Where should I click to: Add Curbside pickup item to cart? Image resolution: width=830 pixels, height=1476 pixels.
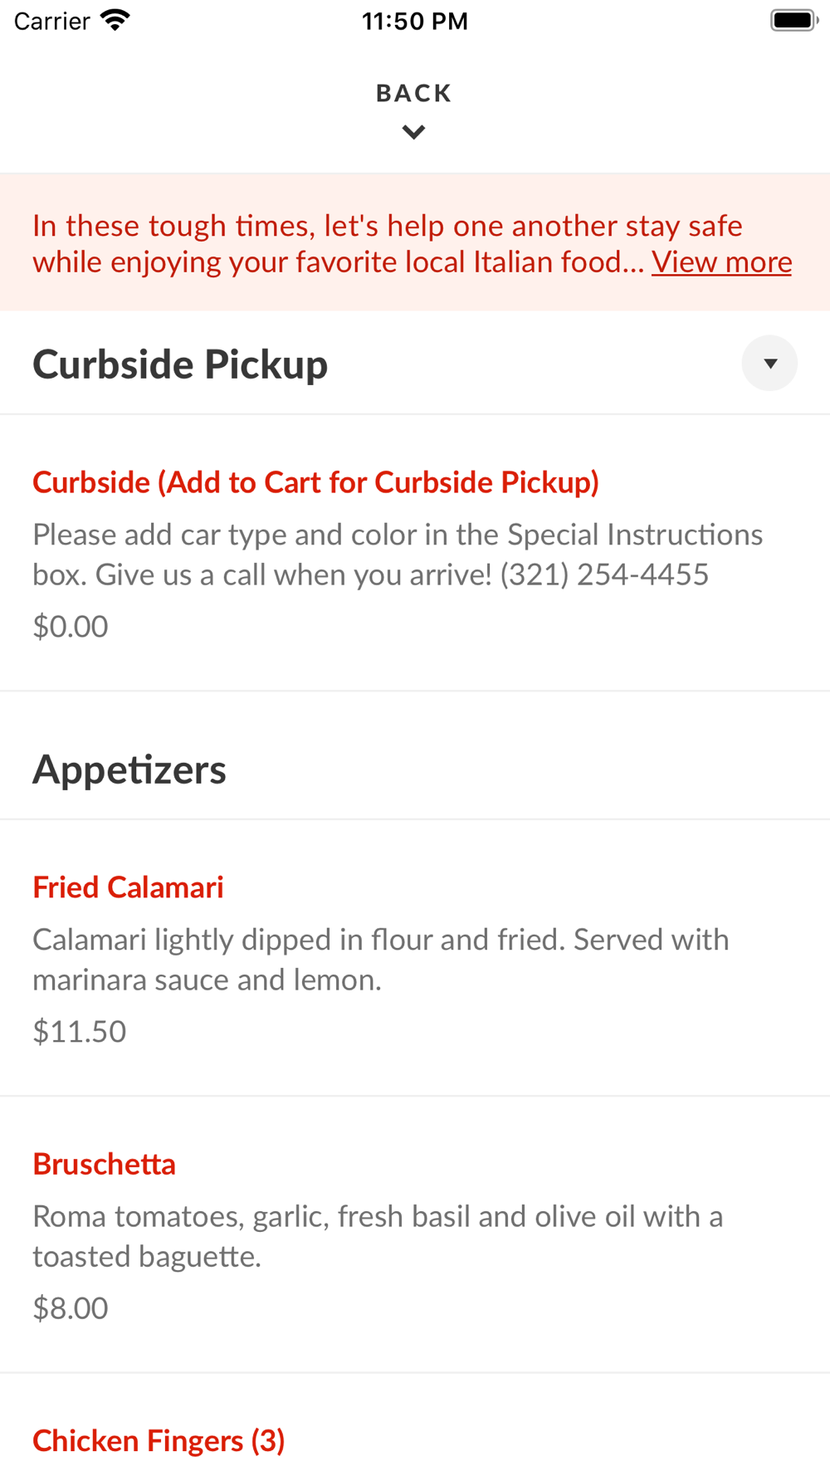[x=315, y=482]
